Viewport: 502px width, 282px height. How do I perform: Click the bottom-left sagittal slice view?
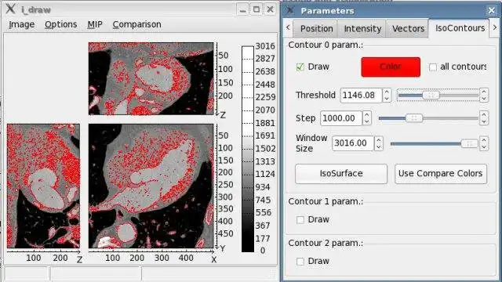(x=44, y=186)
